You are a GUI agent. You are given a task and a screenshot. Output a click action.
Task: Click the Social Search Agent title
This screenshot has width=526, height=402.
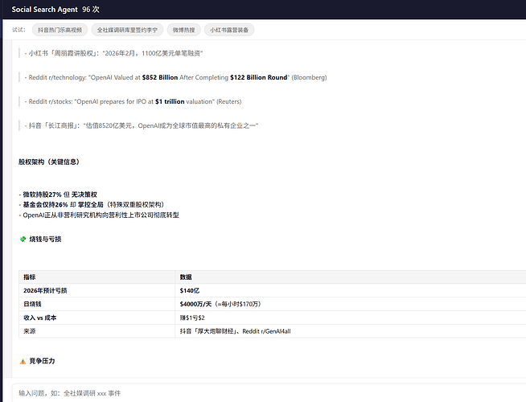pos(44,10)
